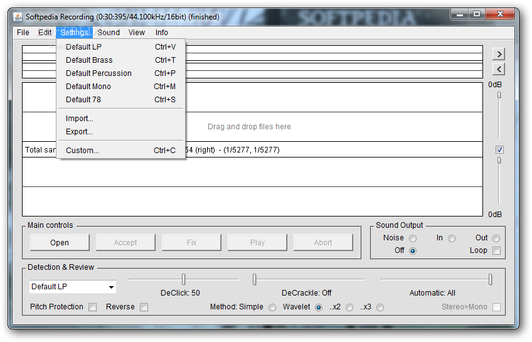Click the Open button
This screenshot has width=532, height=342.
point(60,243)
